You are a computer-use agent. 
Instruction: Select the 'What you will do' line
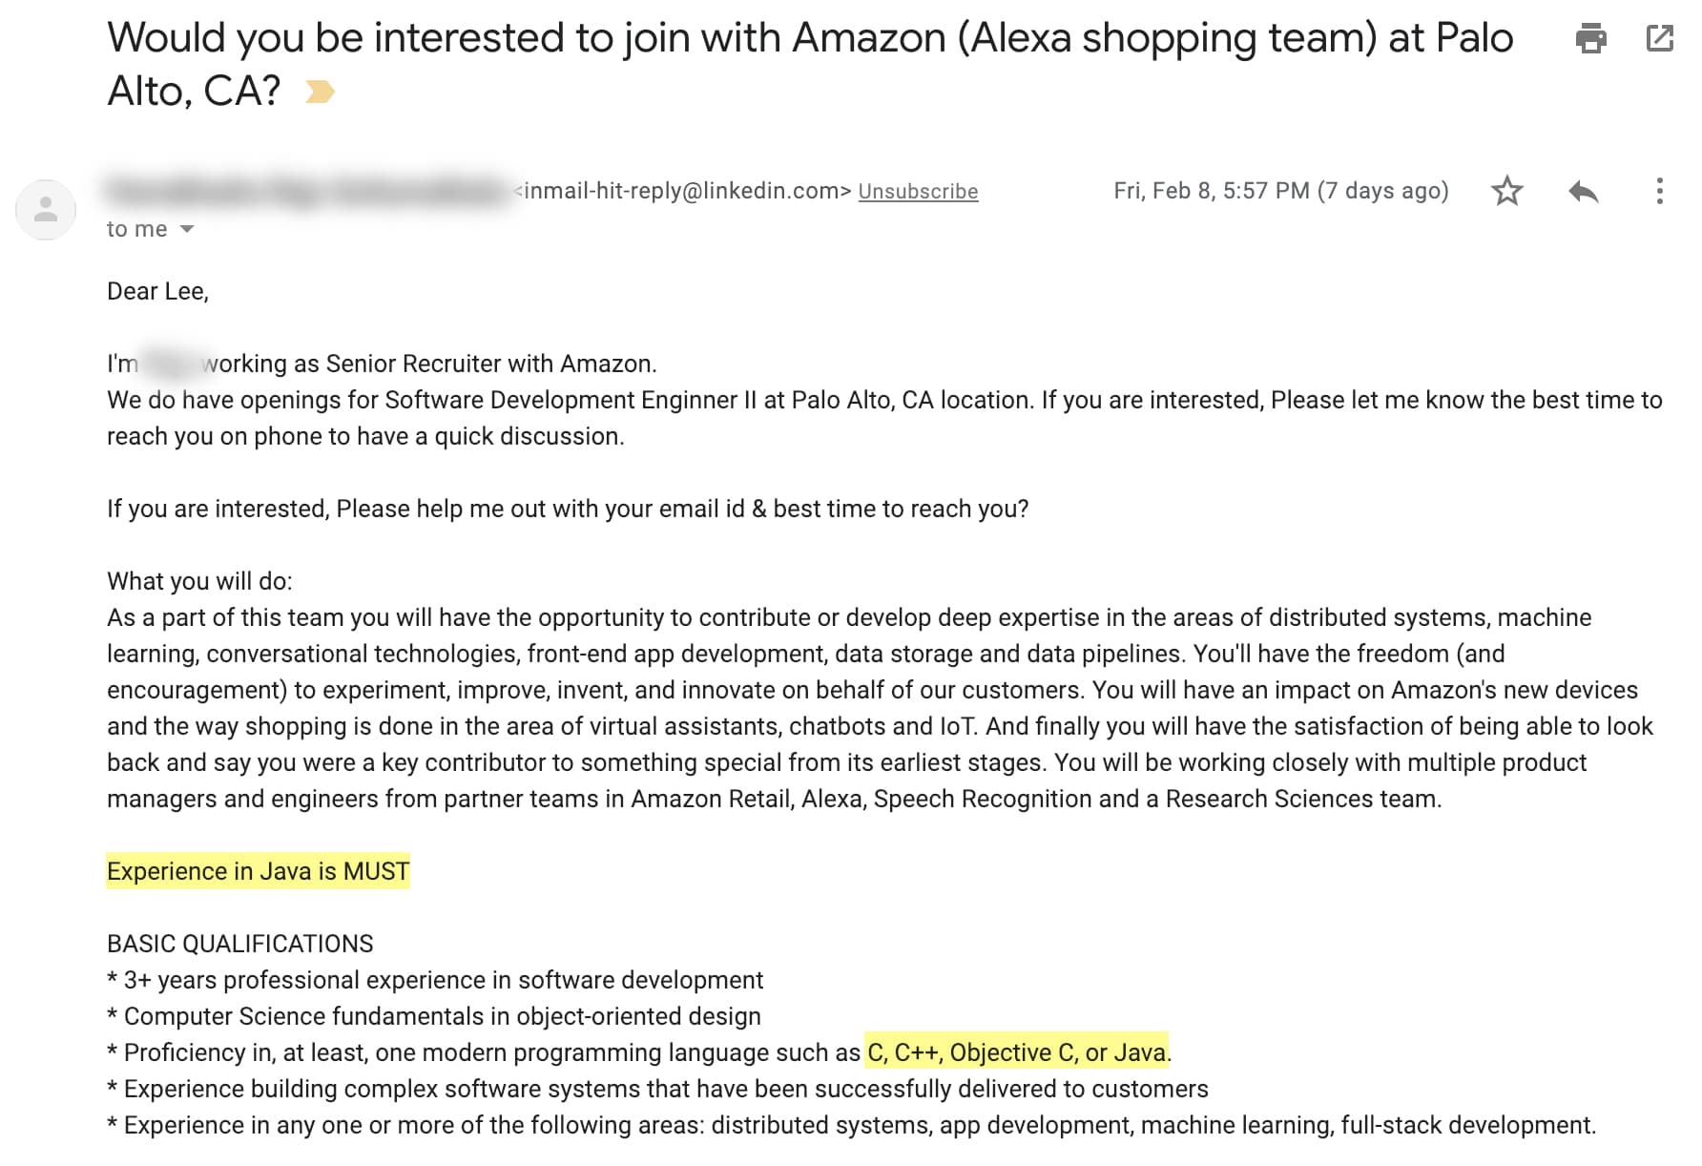coord(199,580)
